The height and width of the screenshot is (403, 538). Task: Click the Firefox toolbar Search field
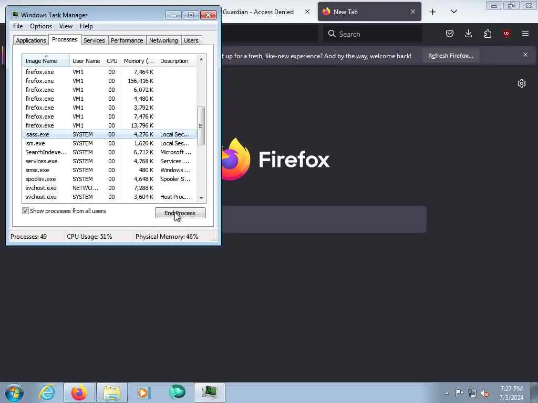373,34
